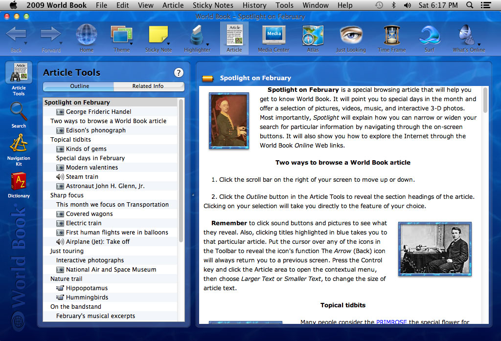The image size is (501, 341).
Task: Switch to the Outline tab
Action: 79,86
